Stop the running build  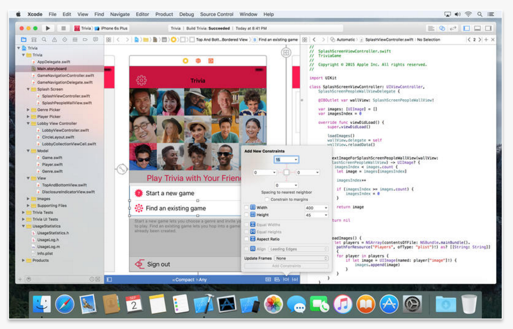coord(63,28)
